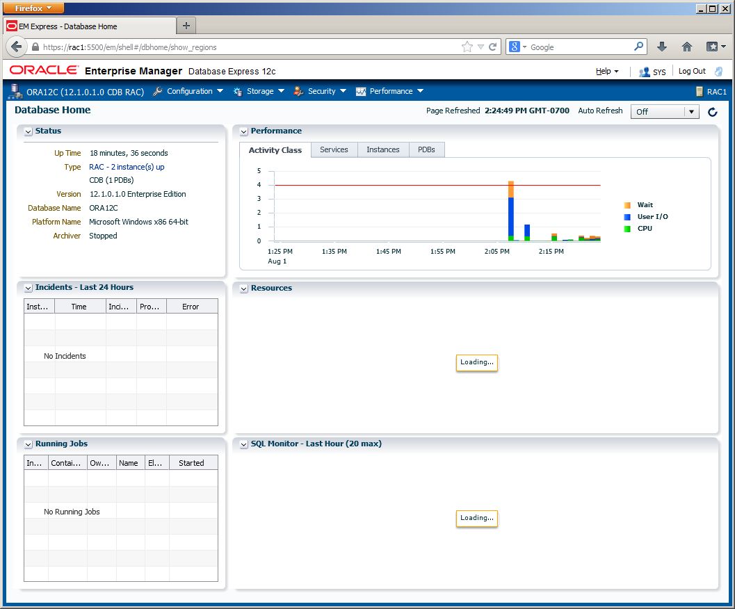Click the RAC1 label in the menu bar
The image size is (735, 609).
[717, 92]
